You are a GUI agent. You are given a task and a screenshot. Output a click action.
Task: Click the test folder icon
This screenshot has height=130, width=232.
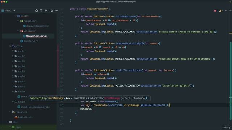[x=11, y=122]
